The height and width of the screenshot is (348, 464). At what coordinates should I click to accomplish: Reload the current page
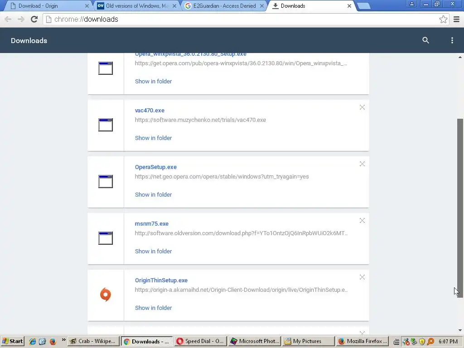(x=34, y=19)
